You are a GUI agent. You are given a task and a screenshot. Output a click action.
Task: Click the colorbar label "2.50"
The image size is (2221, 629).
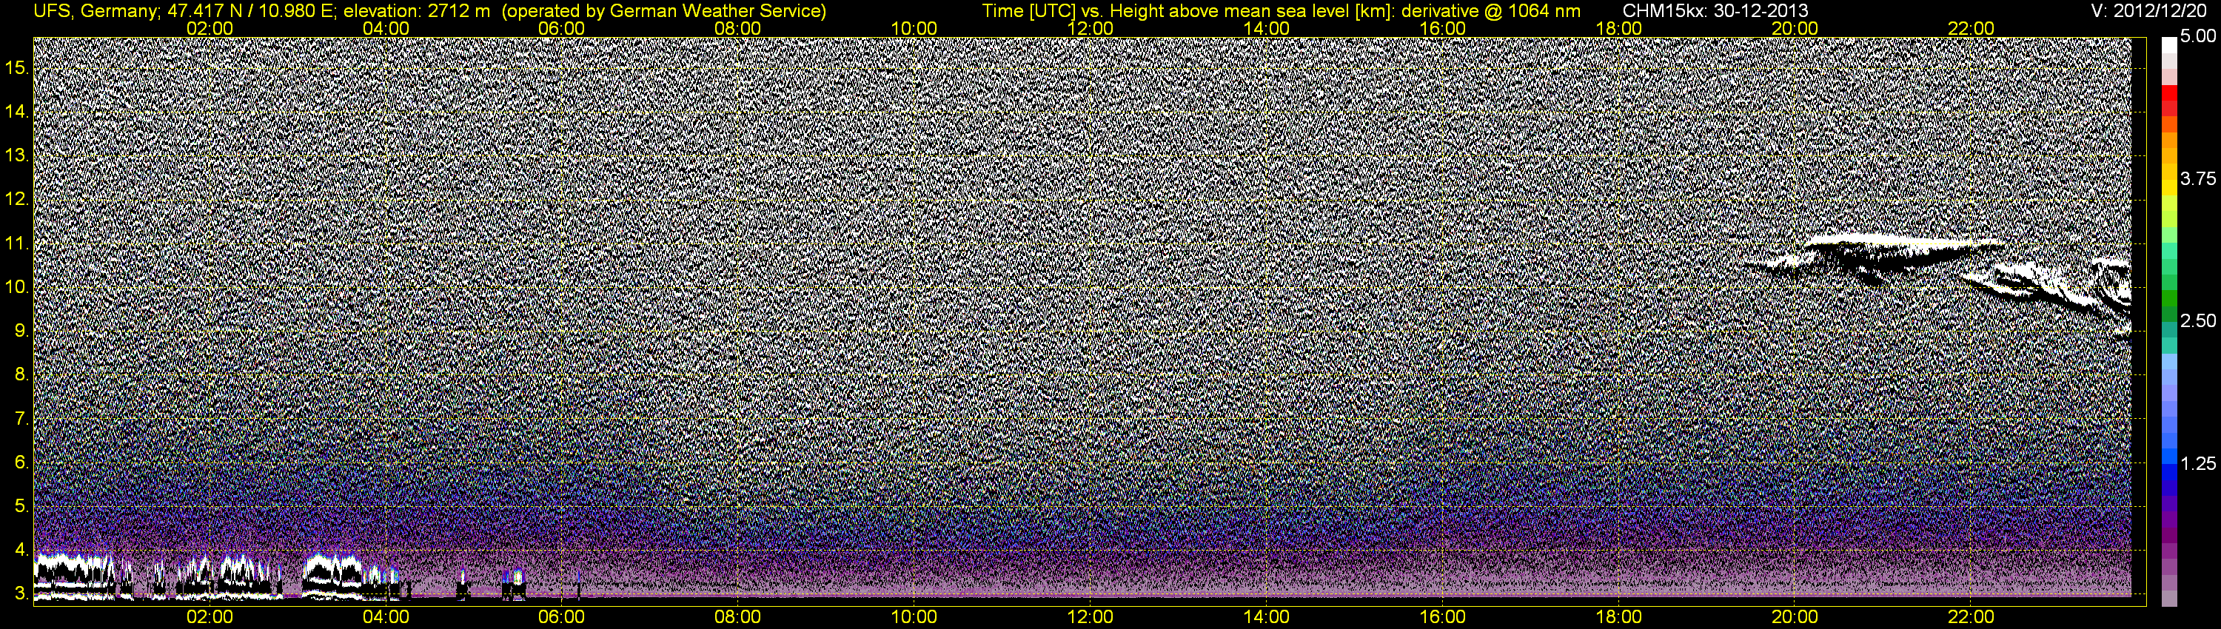2198,320
